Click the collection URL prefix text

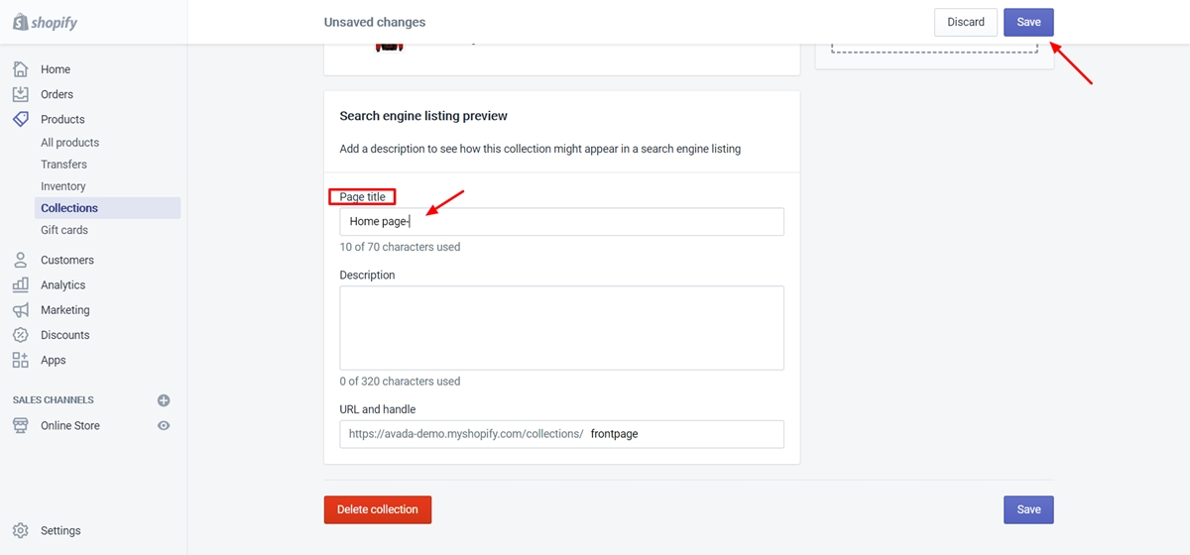(466, 434)
